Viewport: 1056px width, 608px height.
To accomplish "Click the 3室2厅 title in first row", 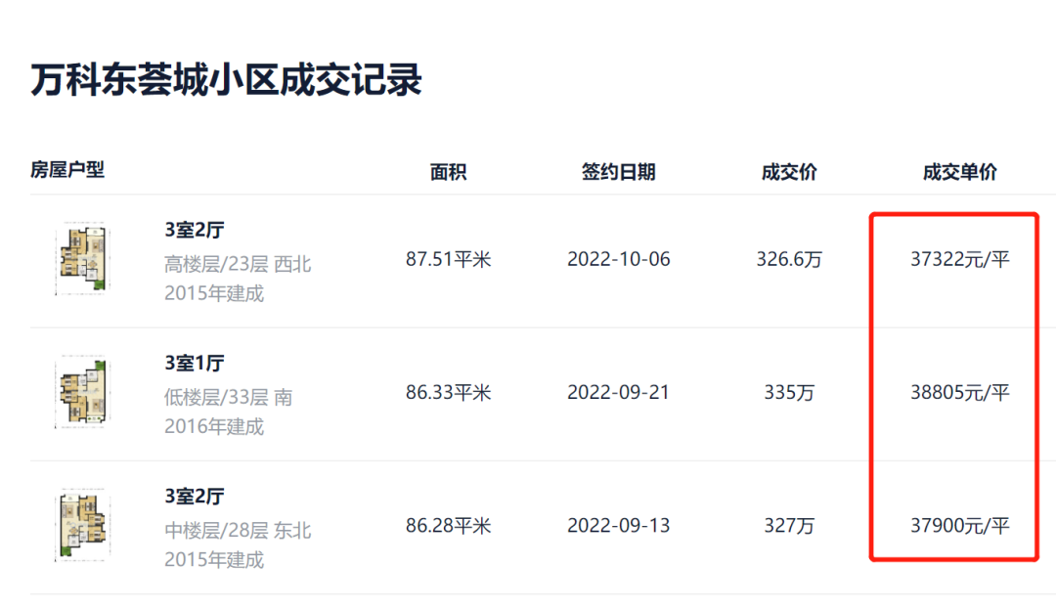I will click(x=195, y=231).
